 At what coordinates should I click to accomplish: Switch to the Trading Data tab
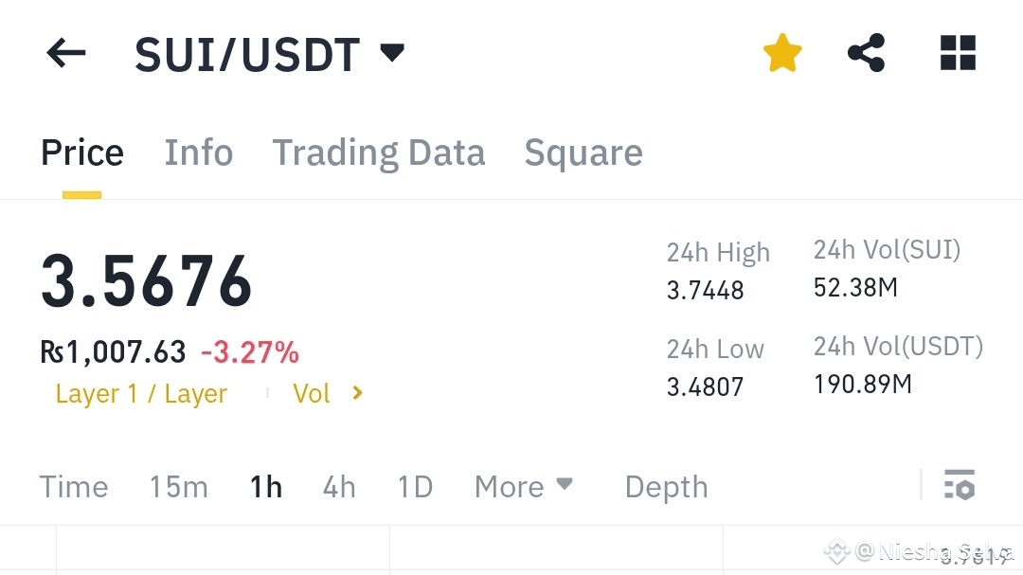[378, 153]
